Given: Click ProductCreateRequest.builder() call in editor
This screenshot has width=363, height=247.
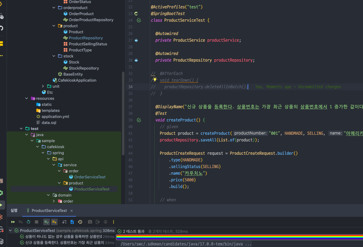Looking at the screenshot, I should (x=264, y=153).
